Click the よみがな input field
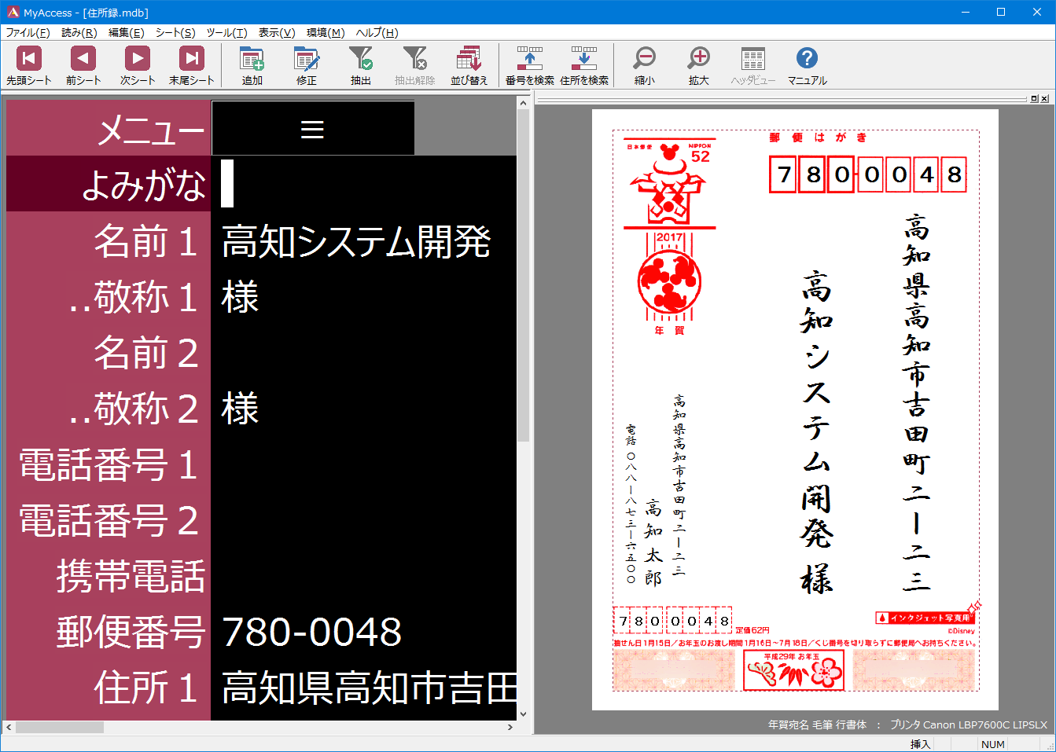The height and width of the screenshot is (752, 1056). [363, 184]
